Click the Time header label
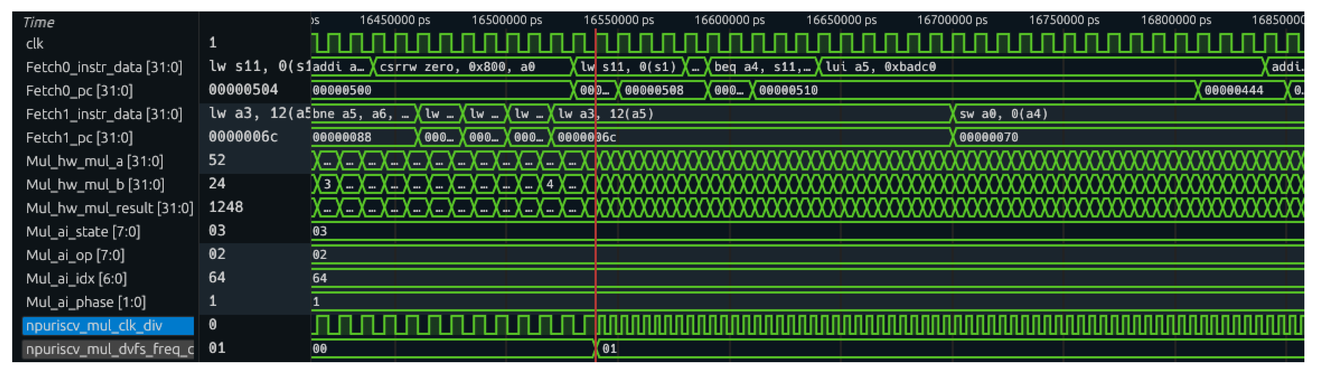This screenshot has width=1317, height=374. click(x=39, y=22)
